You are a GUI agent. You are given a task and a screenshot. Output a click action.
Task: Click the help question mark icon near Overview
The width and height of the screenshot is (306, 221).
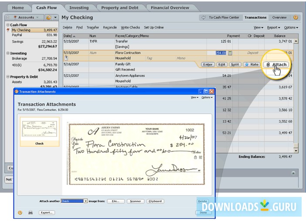click(296, 17)
